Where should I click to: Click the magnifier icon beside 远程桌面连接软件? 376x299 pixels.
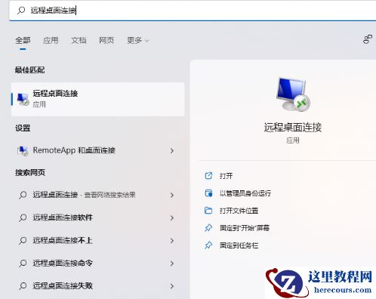(23, 217)
